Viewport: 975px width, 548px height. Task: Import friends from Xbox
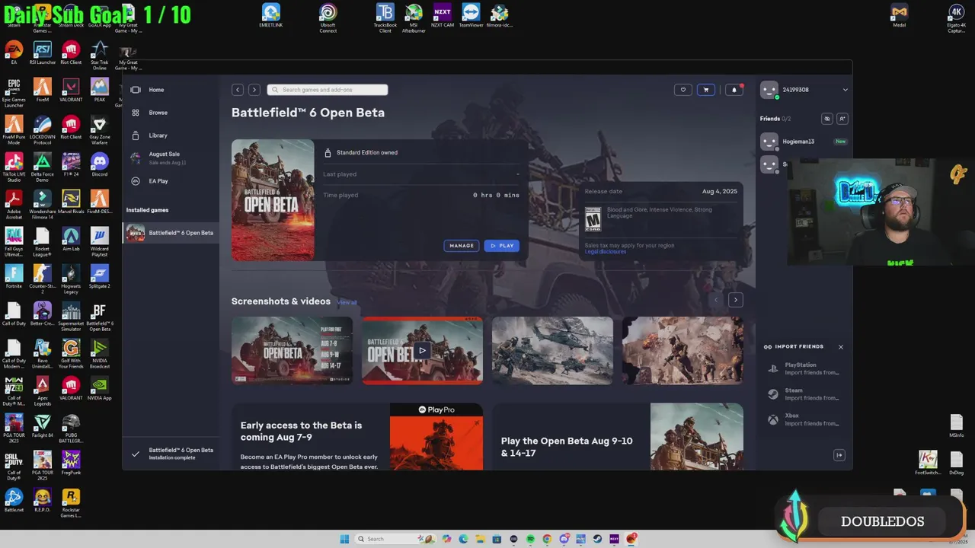pyautogui.click(x=804, y=419)
